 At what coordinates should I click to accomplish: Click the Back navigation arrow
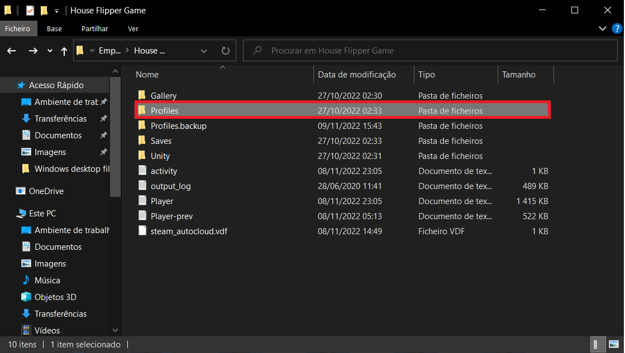12,51
